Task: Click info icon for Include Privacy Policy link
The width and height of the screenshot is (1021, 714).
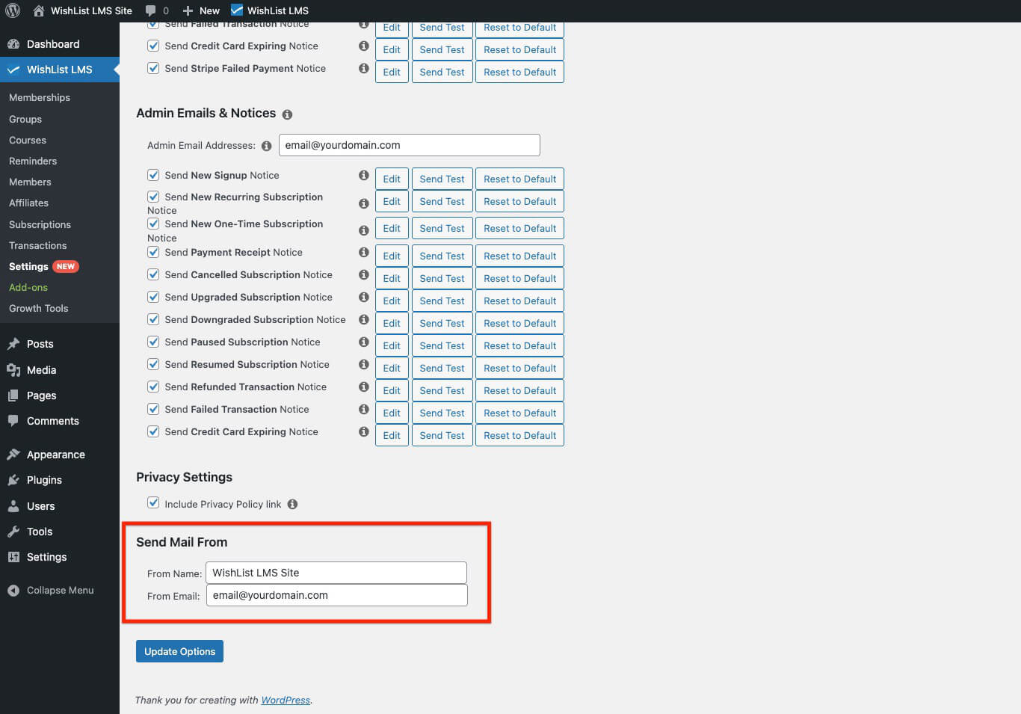Action: [292, 505]
